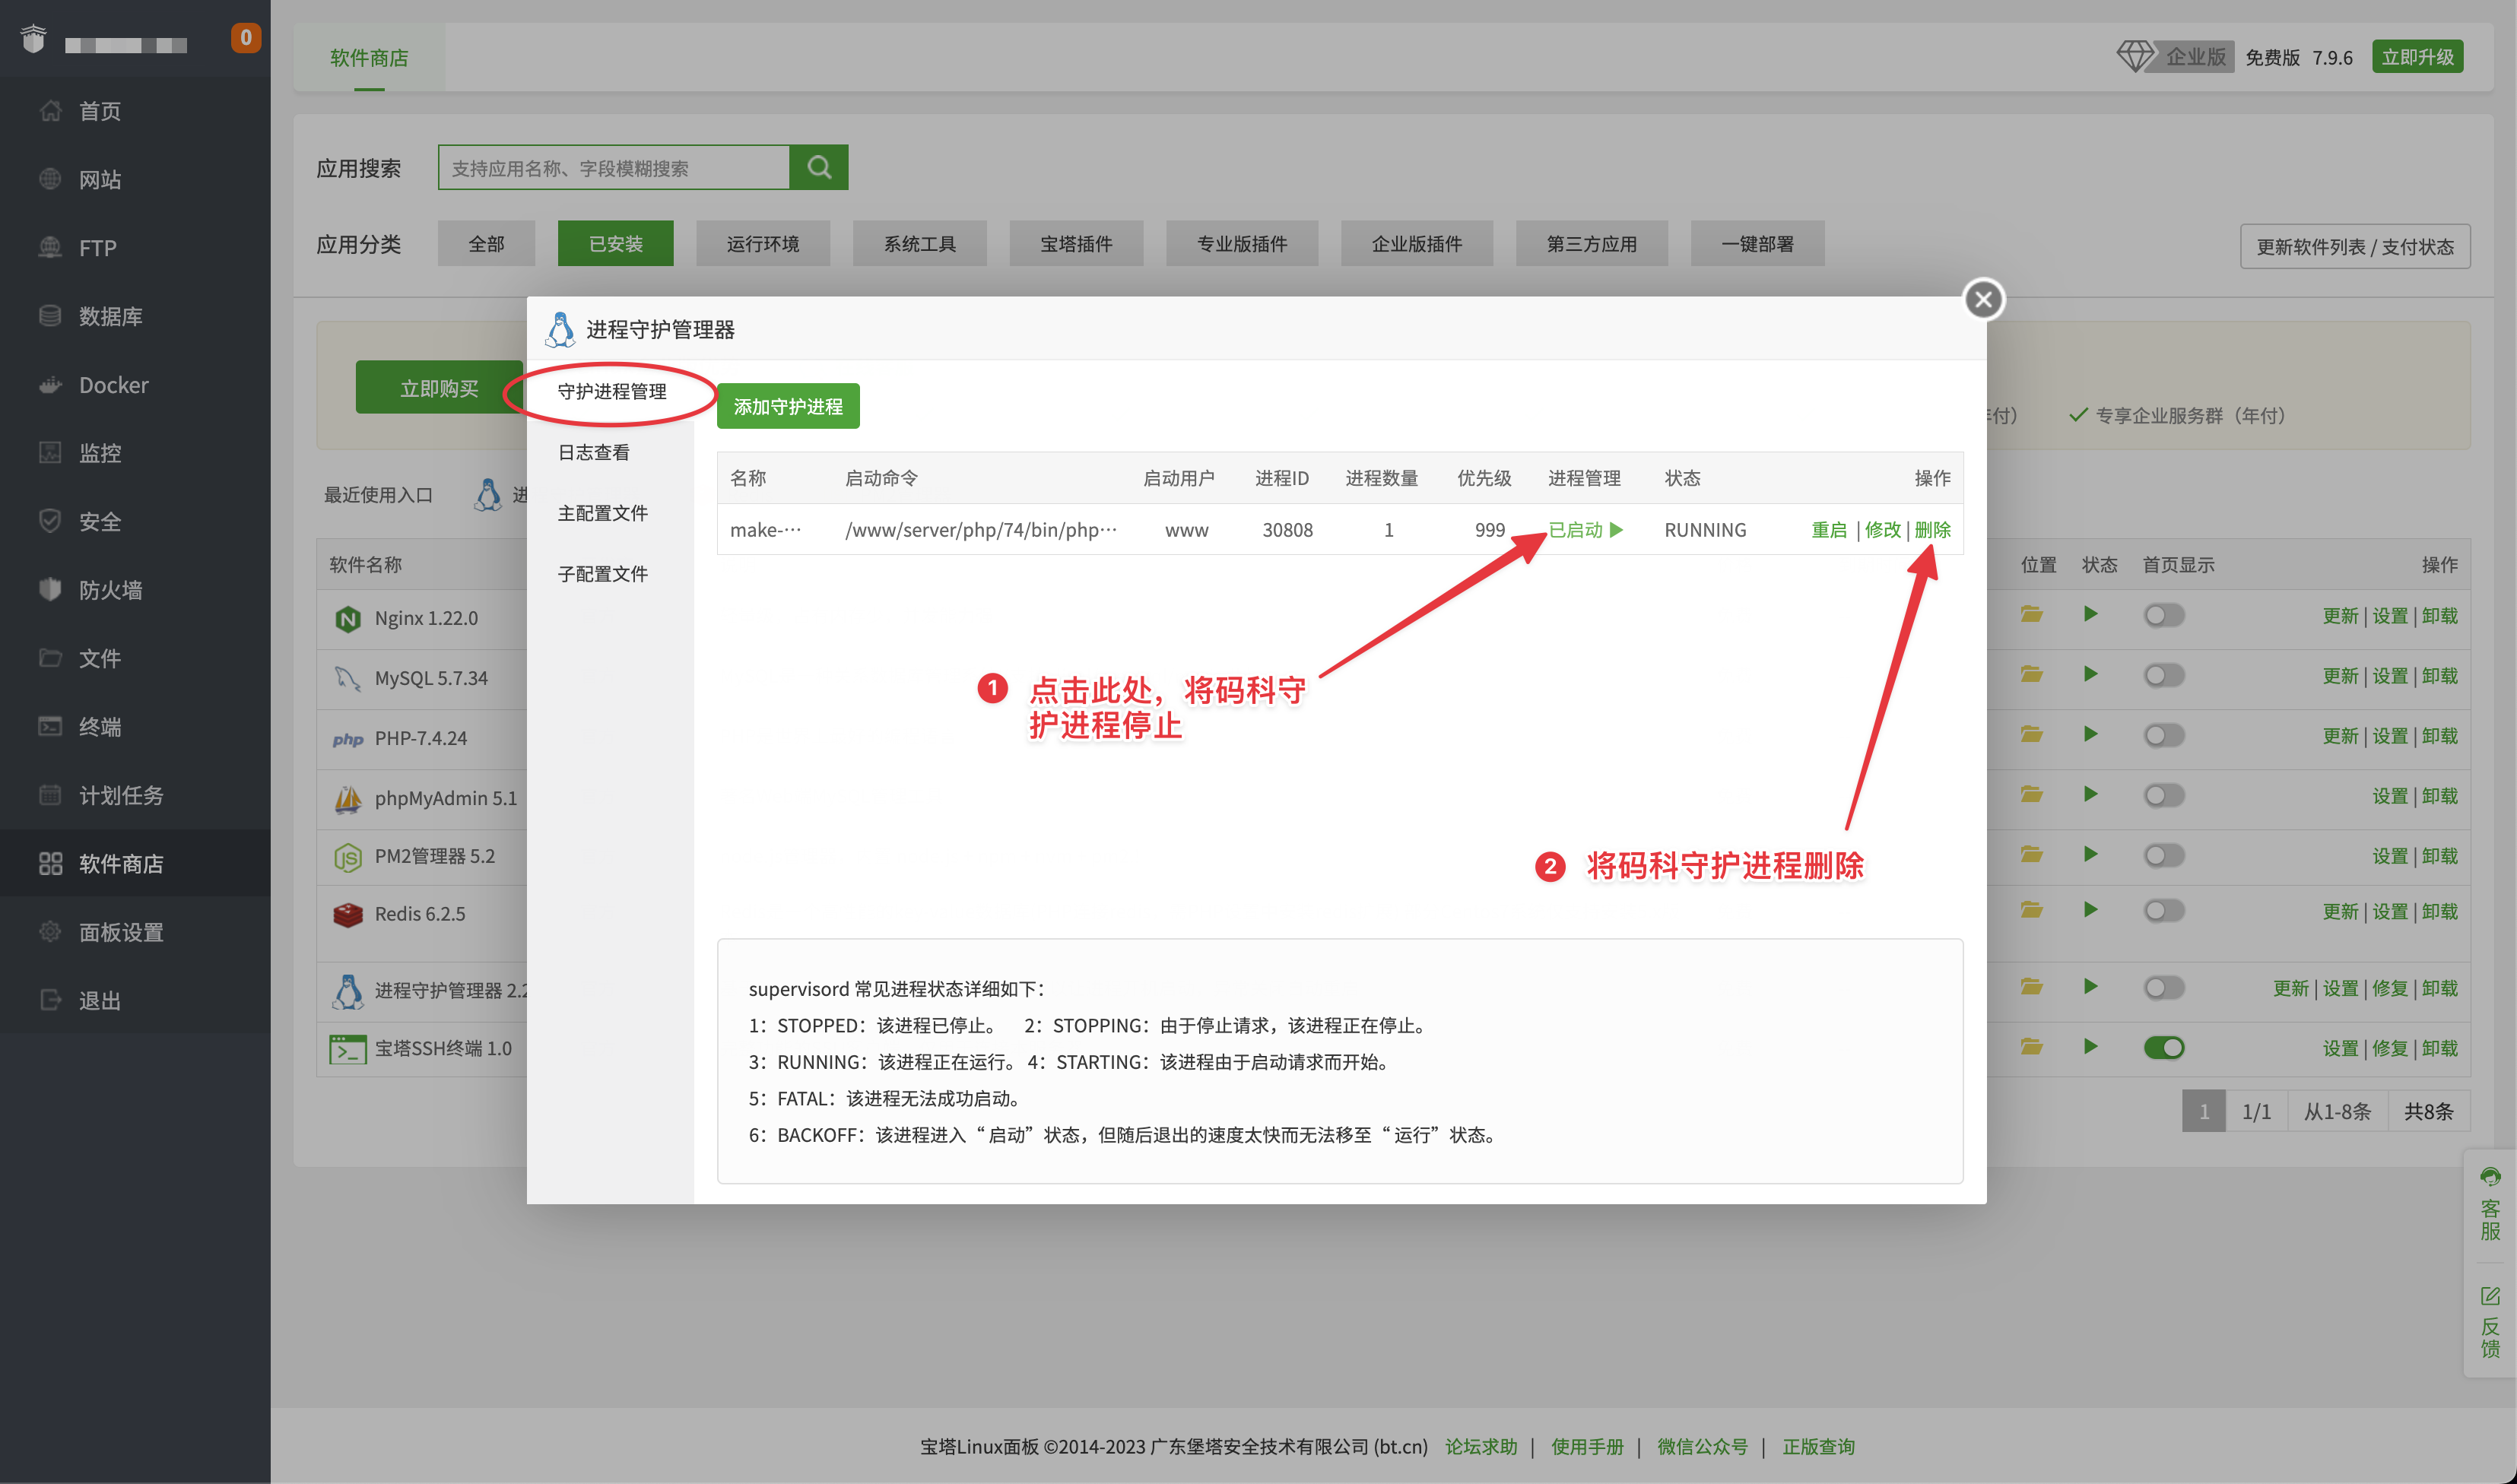Viewport: 2517px width, 1484px height.
Task: Click play status icon for Redis 6.2.5
Action: point(2090,910)
